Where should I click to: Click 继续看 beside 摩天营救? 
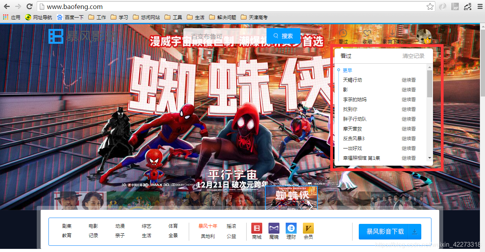tap(409, 129)
